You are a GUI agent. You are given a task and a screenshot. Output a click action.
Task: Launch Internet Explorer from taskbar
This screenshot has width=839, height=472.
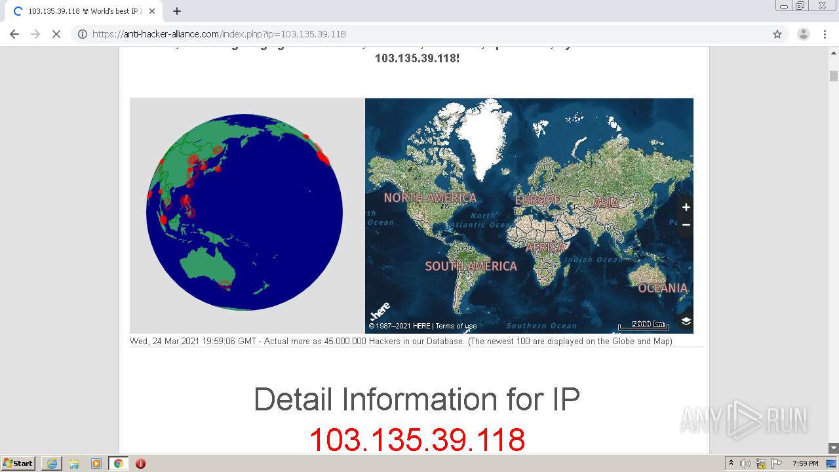[52, 463]
